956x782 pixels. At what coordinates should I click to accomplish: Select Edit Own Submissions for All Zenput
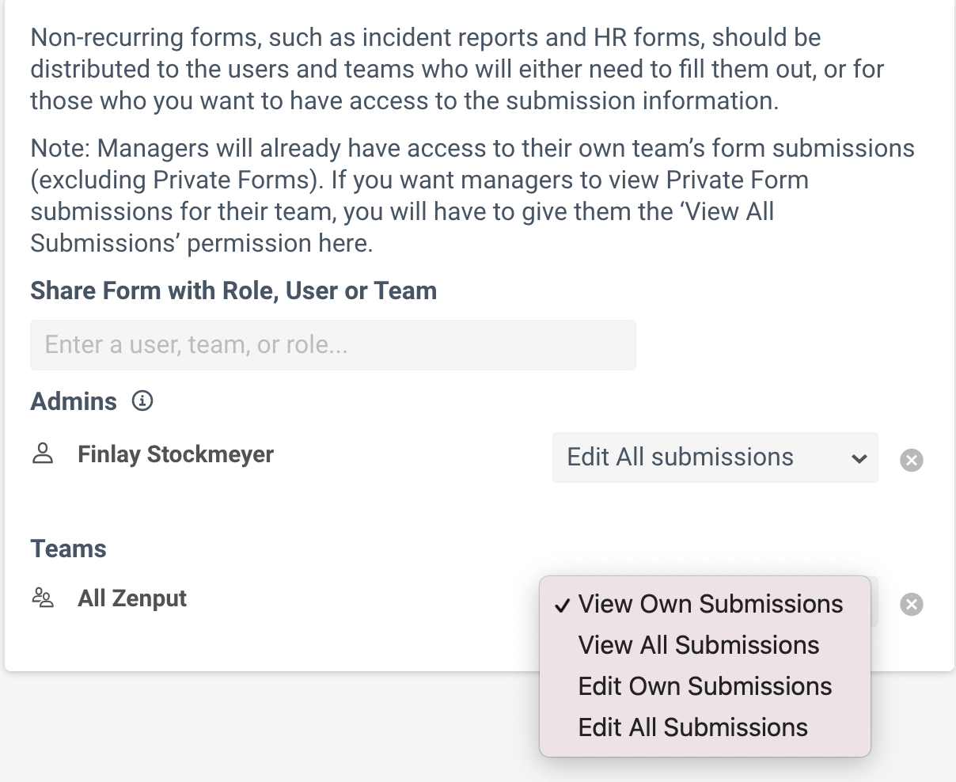coord(705,686)
